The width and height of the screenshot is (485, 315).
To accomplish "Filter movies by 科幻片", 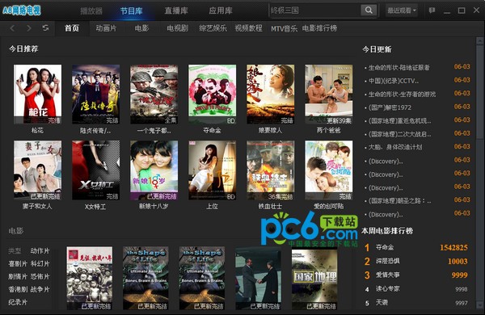I will point(40,263).
